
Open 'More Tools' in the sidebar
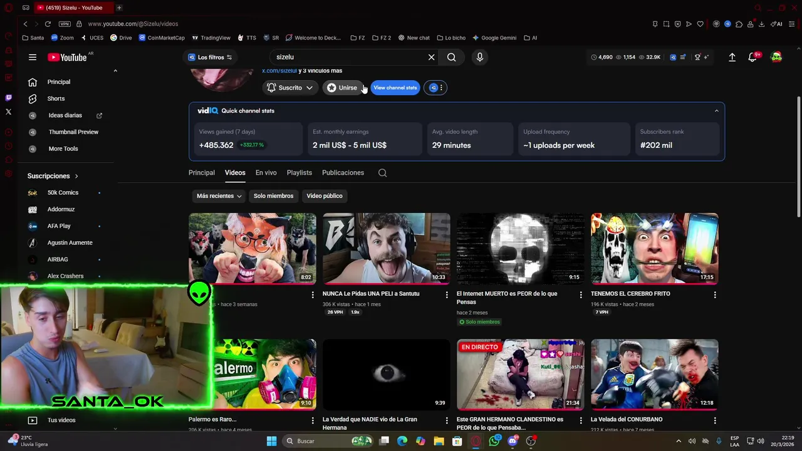[x=63, y=149]
